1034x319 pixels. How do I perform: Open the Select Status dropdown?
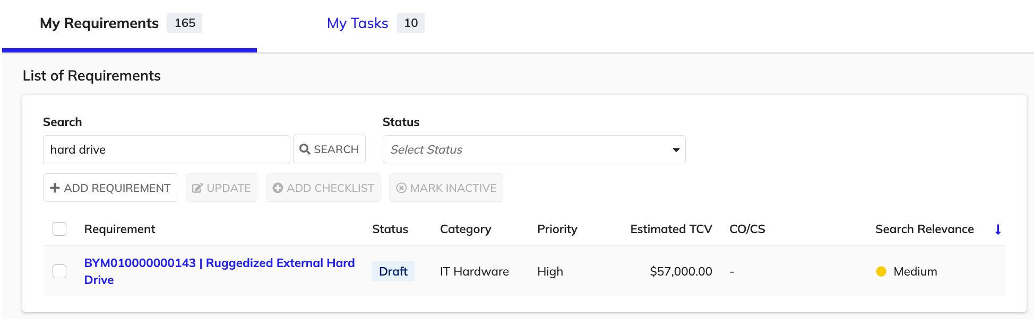click(534, 149)
